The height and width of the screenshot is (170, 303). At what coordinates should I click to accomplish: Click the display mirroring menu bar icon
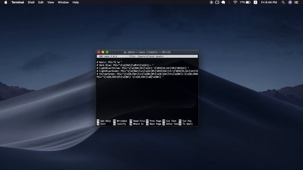(x=217, y=2)
